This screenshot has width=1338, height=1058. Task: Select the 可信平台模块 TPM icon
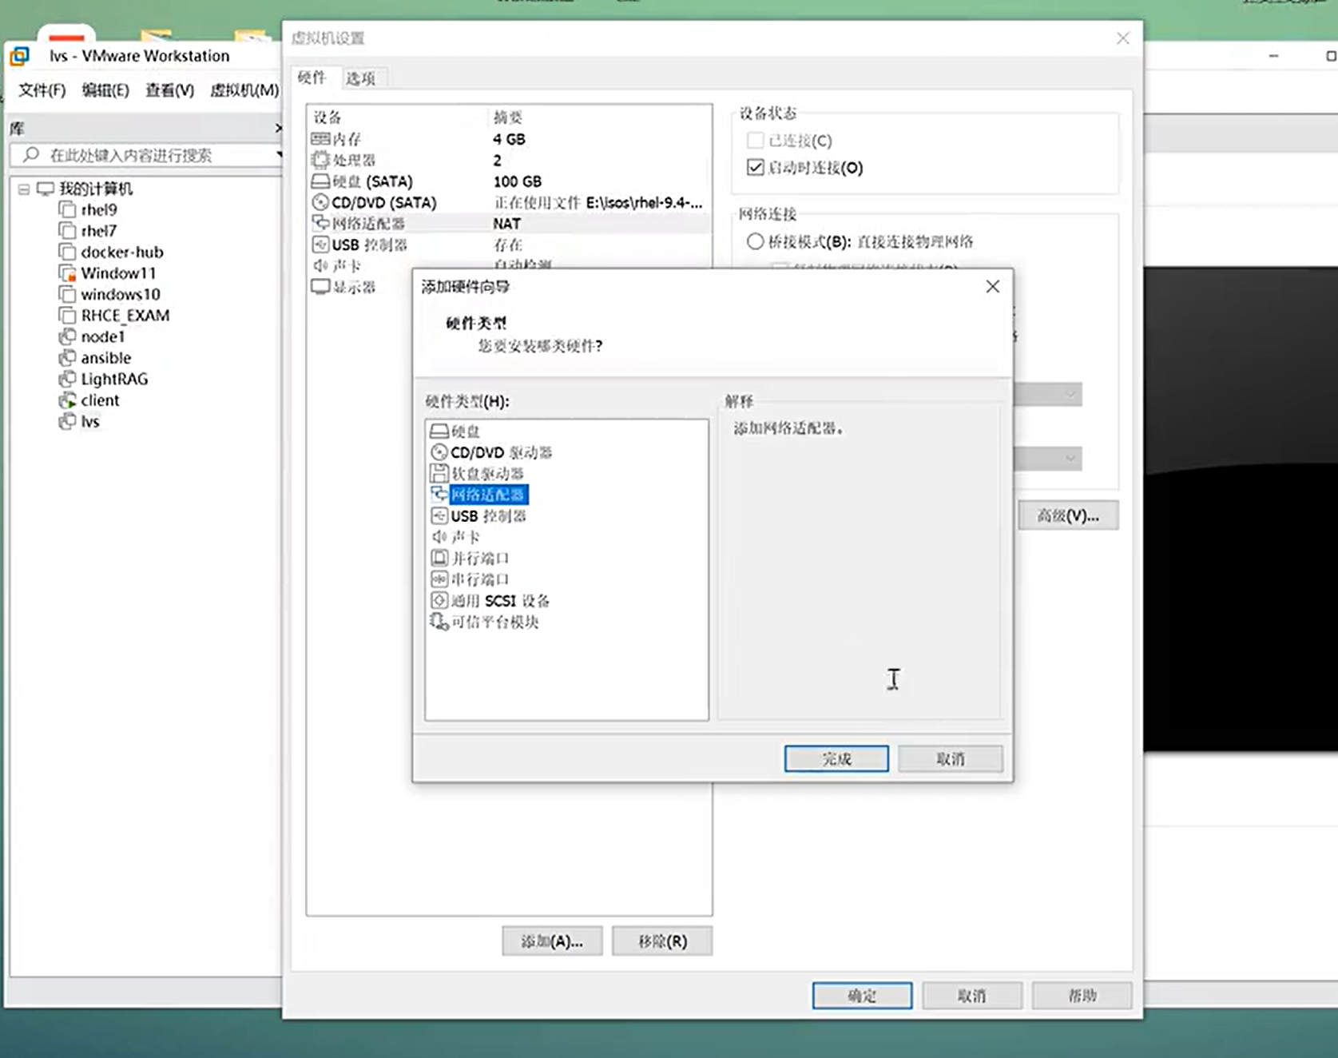click(x=439, y=621)
